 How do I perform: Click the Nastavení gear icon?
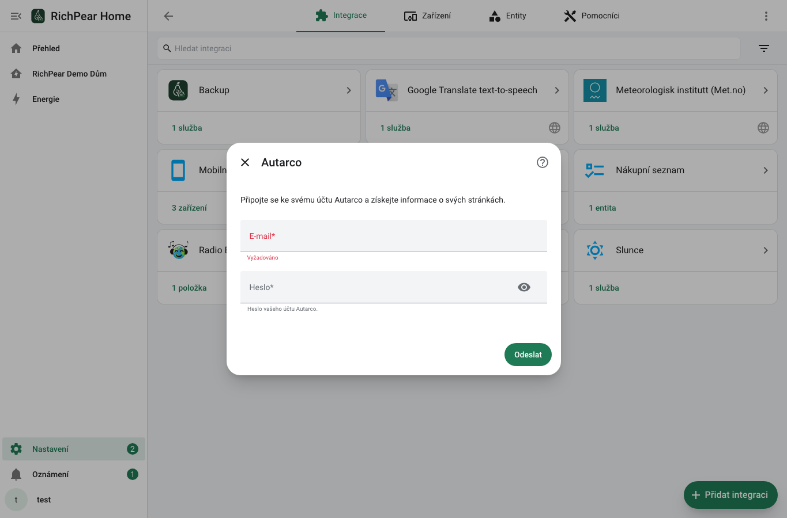point(16,449)
